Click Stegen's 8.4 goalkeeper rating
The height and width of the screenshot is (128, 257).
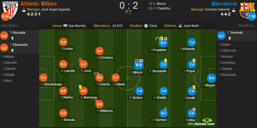211,78
